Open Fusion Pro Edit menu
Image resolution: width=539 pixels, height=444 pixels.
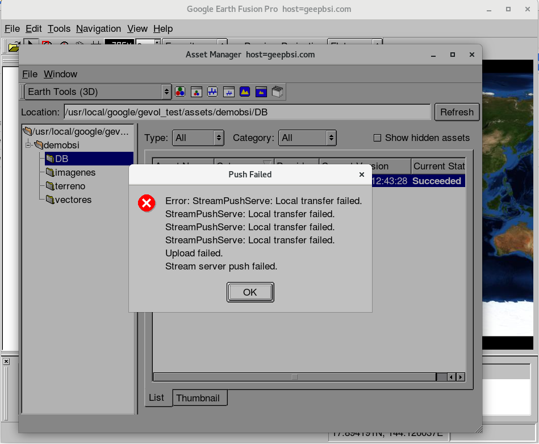[x=34, y=28]
